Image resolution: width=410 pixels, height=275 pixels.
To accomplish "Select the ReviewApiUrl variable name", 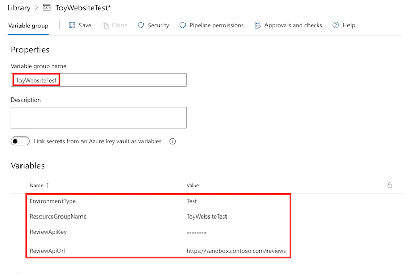I will pyautogui.click(x=47, y=251).
